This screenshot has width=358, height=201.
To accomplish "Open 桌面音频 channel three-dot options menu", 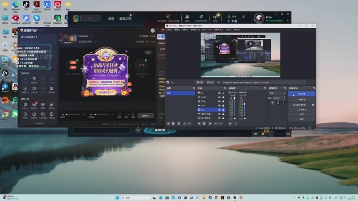I will (241, 118).
